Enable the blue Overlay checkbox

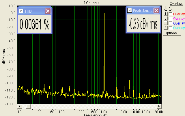tap(170, 23)
